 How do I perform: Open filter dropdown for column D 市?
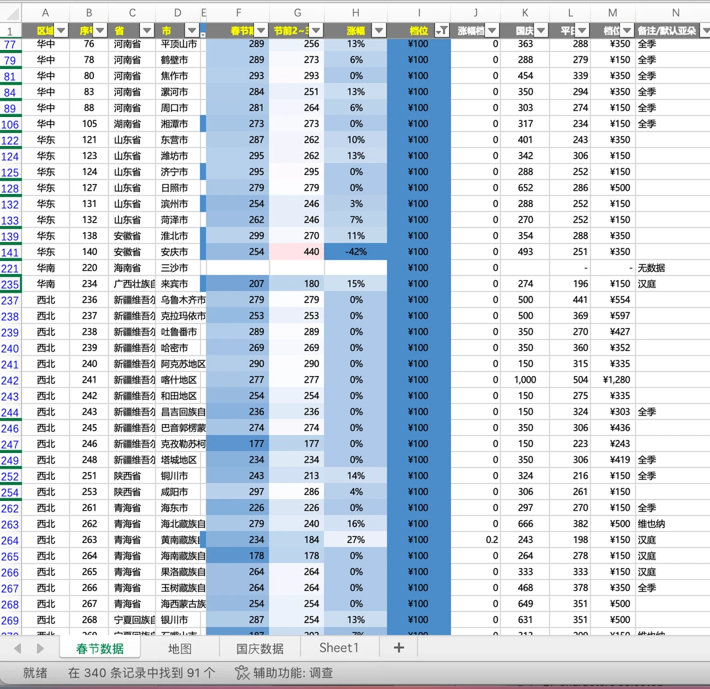tap(192, 31)
